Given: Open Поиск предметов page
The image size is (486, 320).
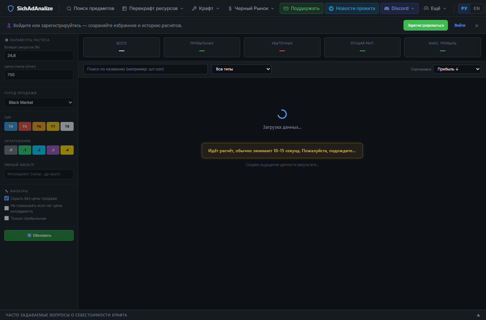Looking at the screenshot, I should pos(90,9).
